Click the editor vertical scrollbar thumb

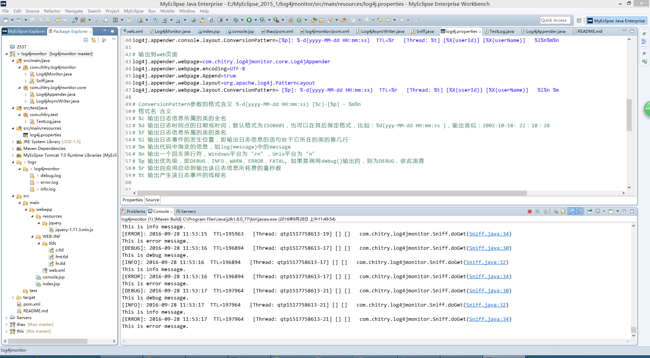[x=629, y=115]
